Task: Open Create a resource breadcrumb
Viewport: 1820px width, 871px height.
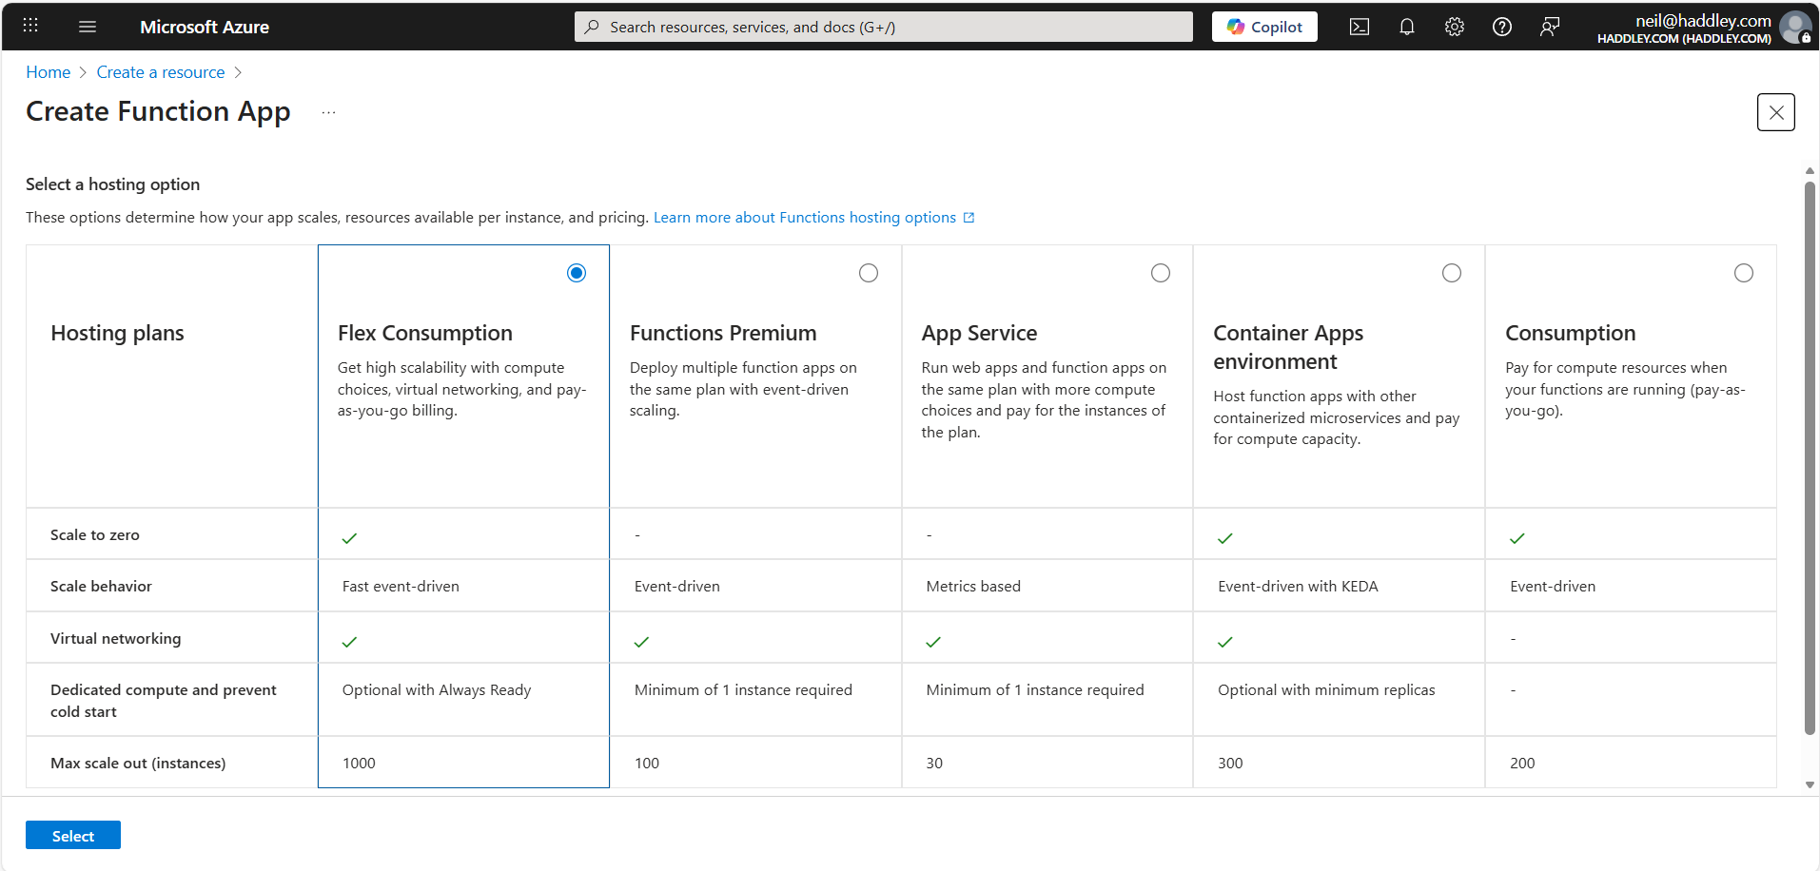Action: pos(160,71)
